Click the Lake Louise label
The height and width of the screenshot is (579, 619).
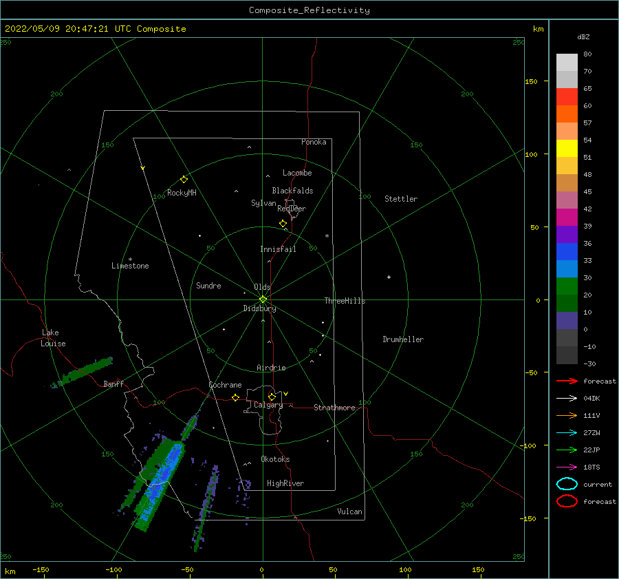point(53,338)
